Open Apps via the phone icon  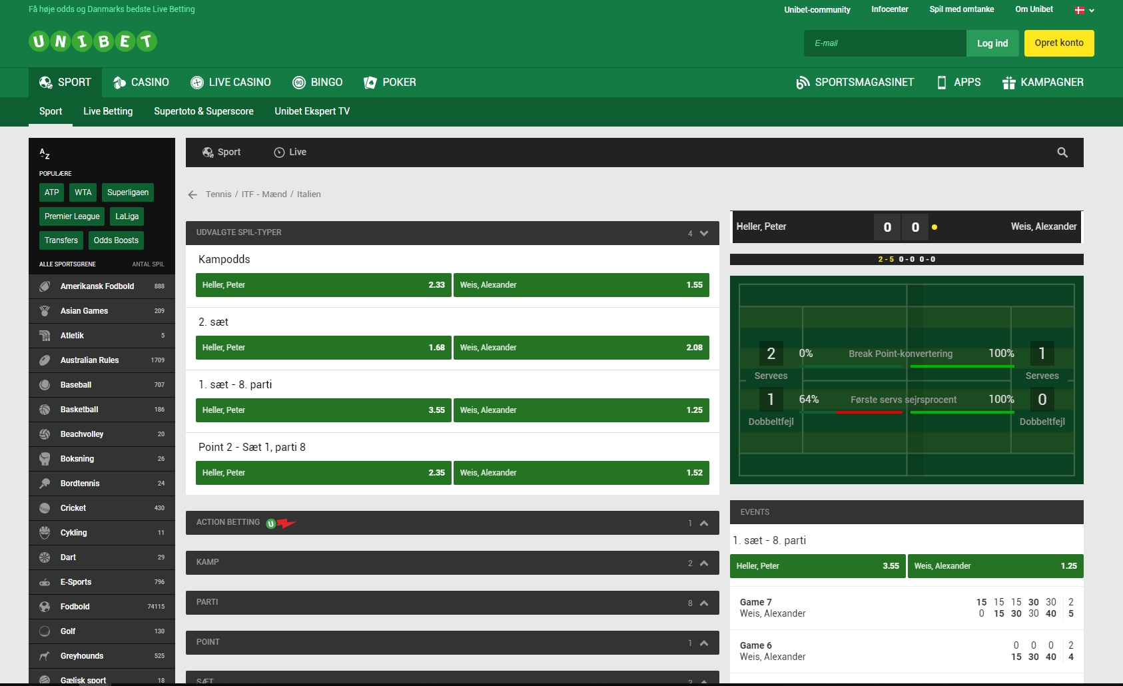(941, 82)
